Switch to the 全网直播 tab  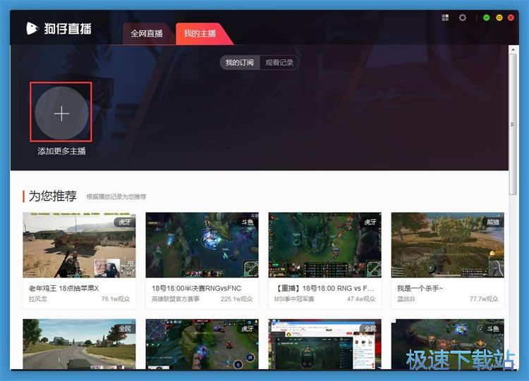(x=147, y=33)
